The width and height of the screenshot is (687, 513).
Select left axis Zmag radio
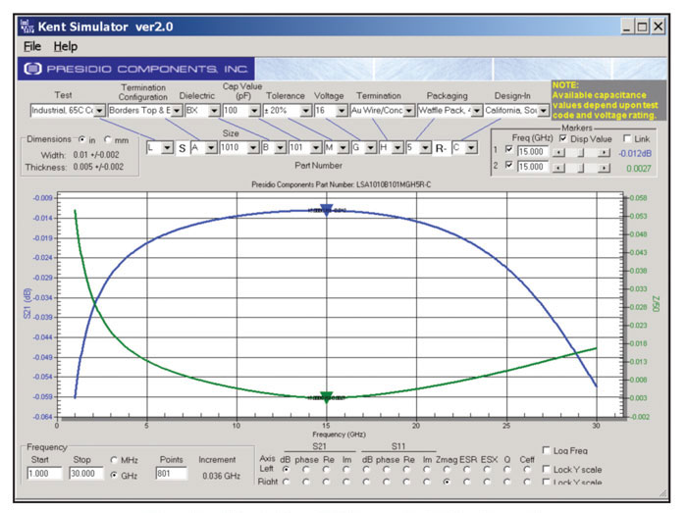pyautogui.click(x=447, y=470)
